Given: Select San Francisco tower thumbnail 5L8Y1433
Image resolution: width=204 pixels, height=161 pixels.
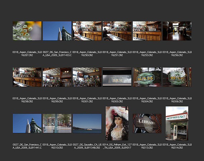Looking at the screenshot, I should (x=57, y=31).
